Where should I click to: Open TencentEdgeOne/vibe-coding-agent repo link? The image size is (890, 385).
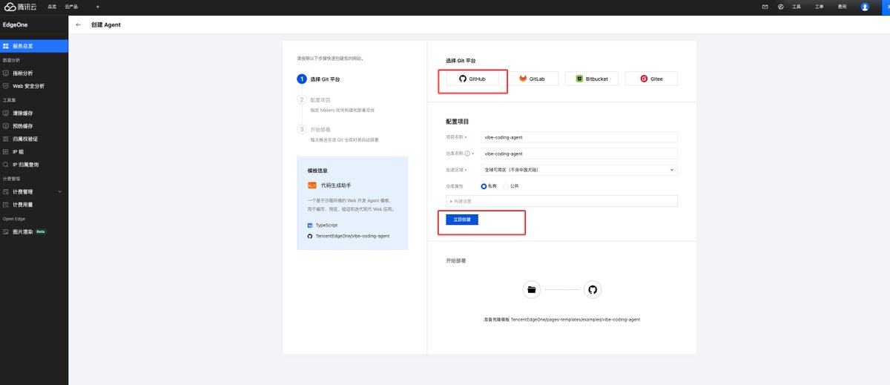tap(352, 236)
